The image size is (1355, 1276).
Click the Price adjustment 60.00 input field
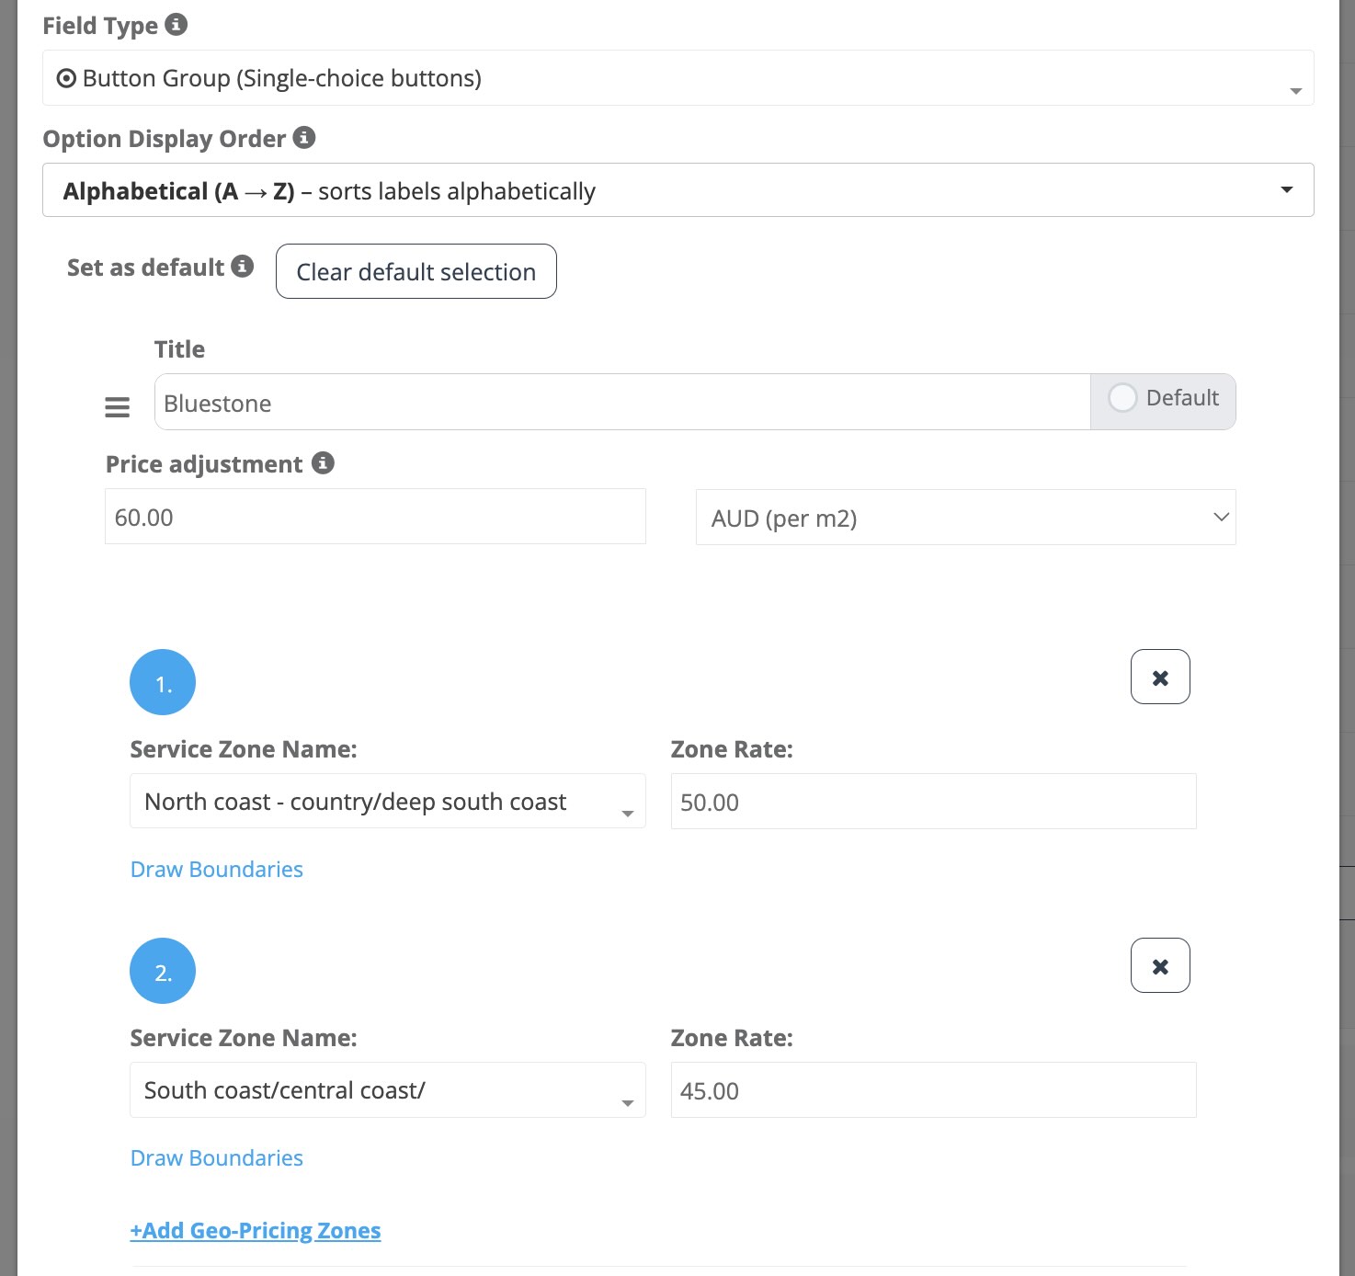[375, 518]
